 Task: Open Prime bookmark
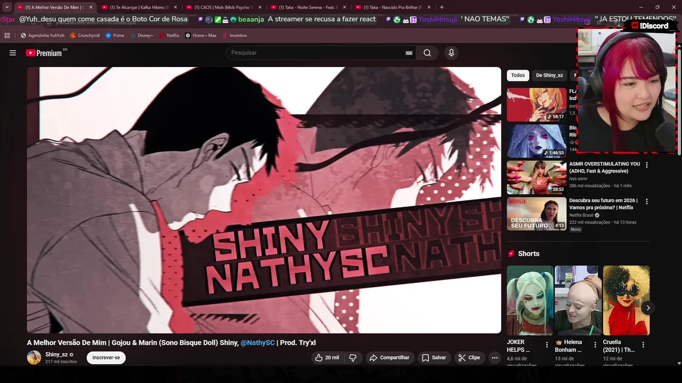[115, 36]
